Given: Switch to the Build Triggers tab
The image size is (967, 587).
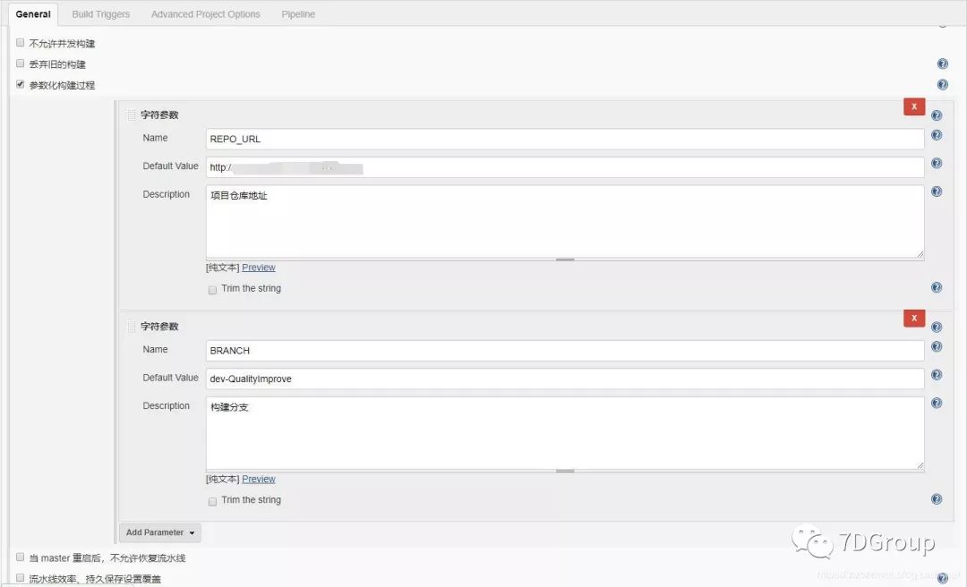Looking at the screenshot, I should pyautogui.click(x=101, y=14).
